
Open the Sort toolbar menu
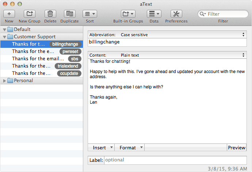89,14
